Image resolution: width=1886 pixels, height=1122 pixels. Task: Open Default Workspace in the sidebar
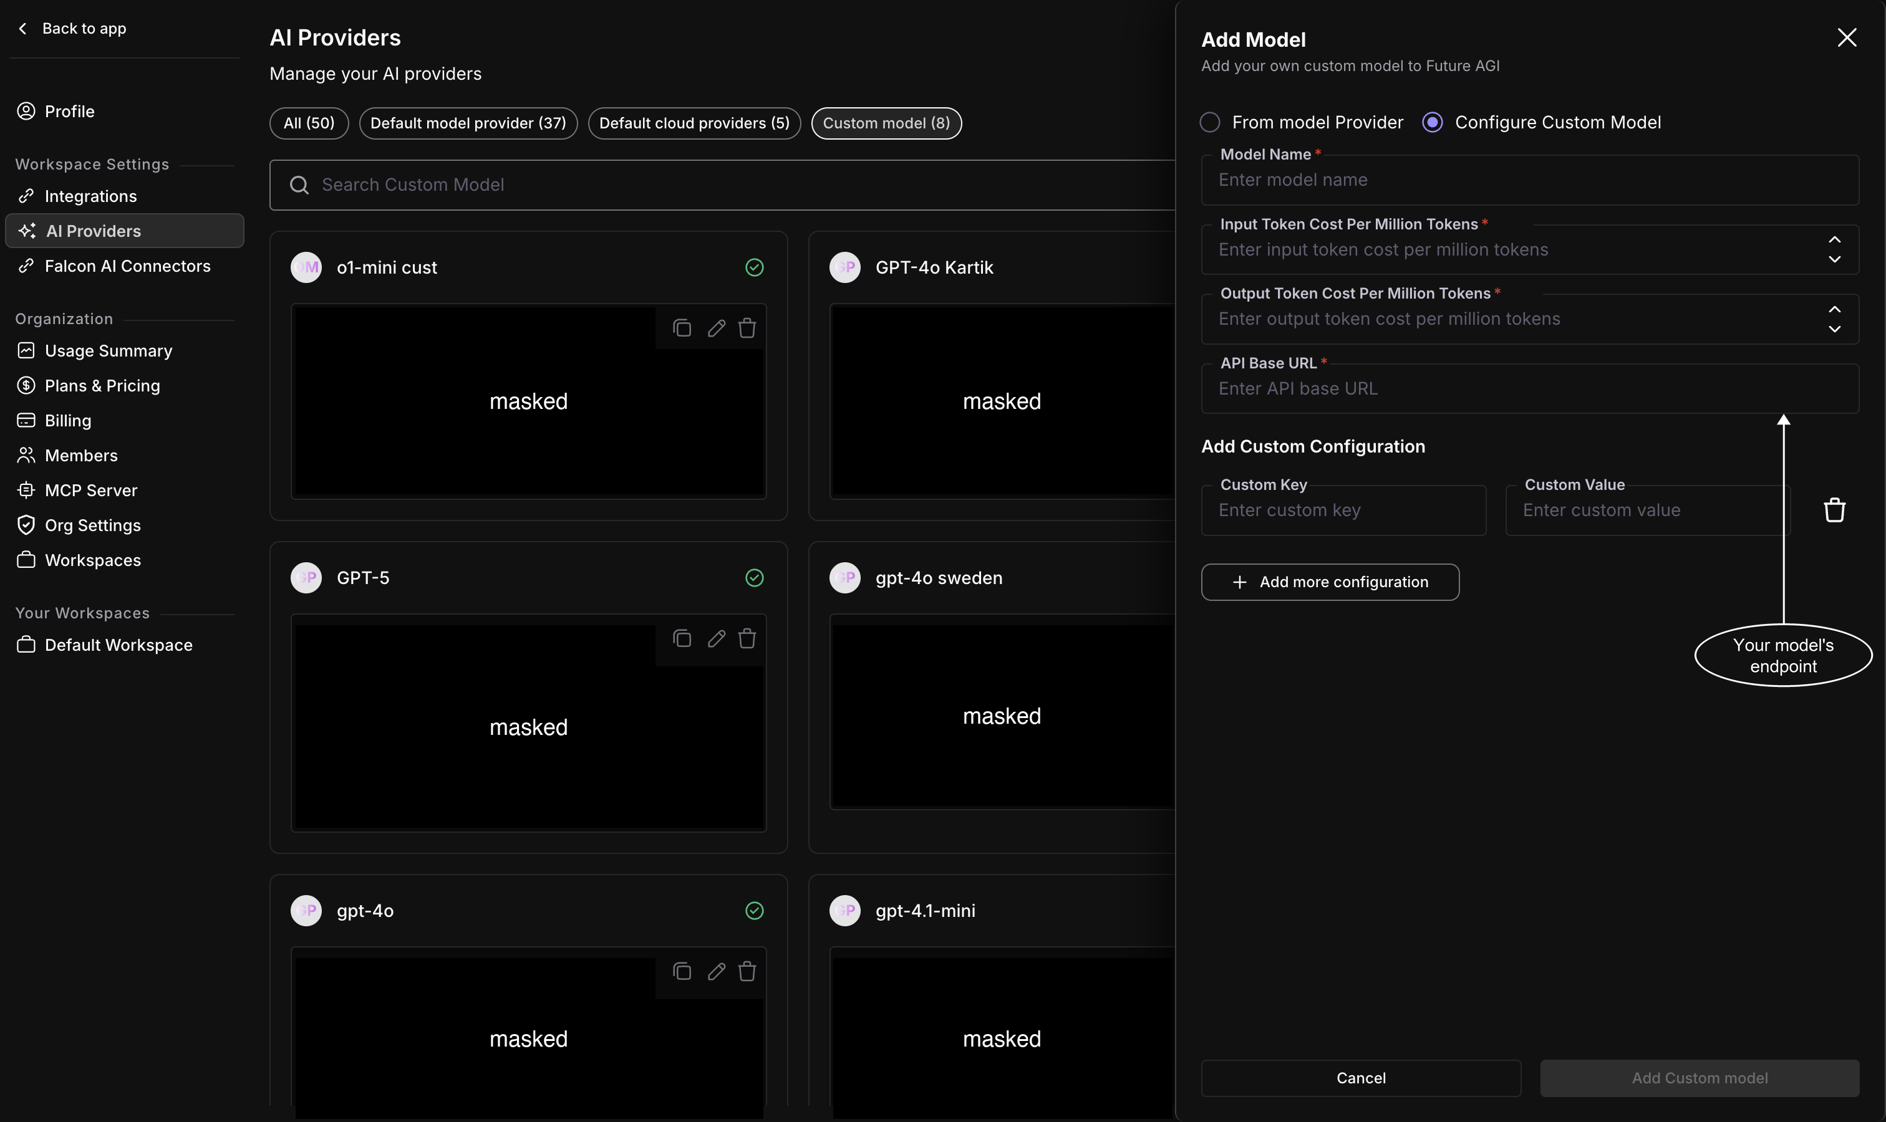125,644
